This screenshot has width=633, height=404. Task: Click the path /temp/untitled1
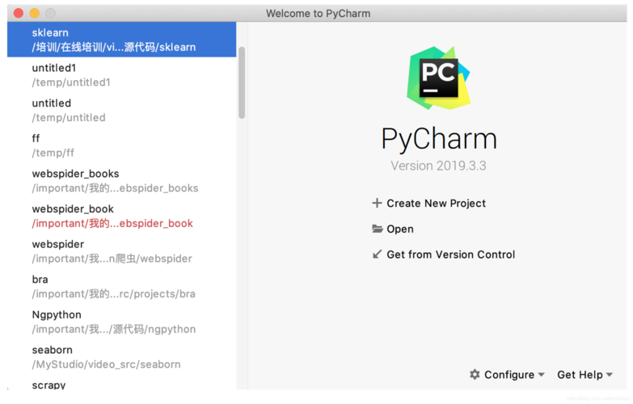coord(71,82)
